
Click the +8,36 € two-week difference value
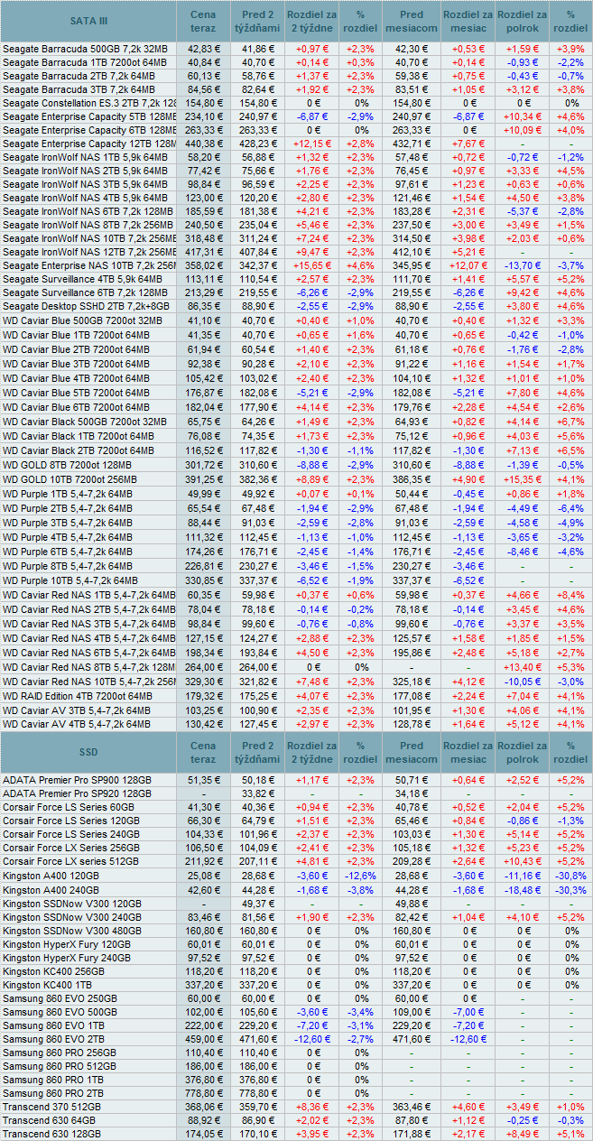tap(310, 1107)
